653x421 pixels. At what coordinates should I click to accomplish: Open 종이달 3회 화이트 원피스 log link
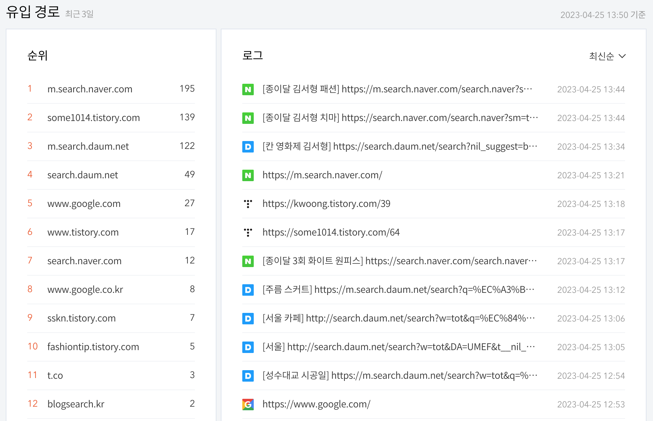(400, 261)
